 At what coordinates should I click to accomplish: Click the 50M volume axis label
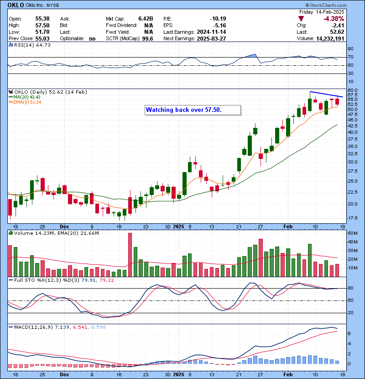point(352,233)
